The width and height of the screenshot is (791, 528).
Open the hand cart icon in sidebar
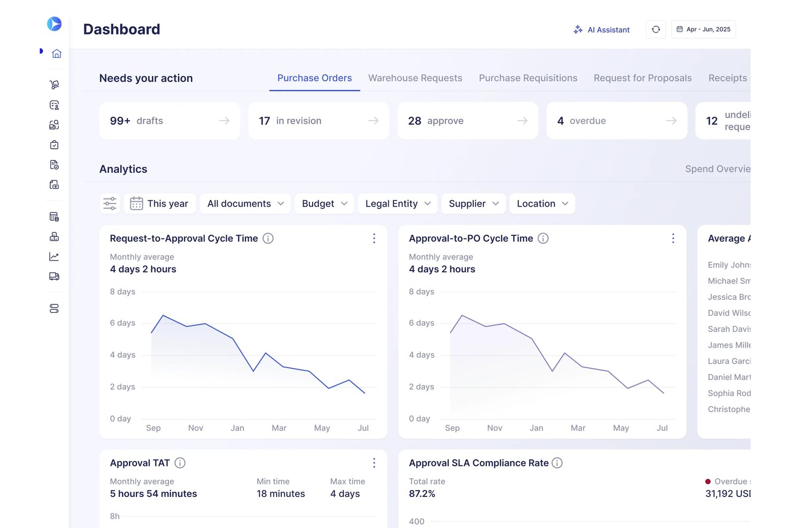pos(54,85)
